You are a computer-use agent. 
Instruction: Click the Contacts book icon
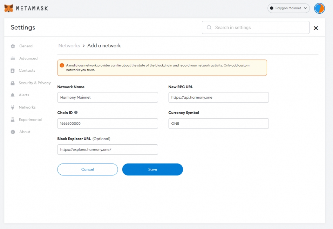[x=13, y=71]
